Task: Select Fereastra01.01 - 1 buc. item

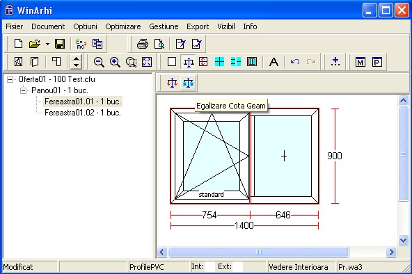Action: (x=83, y=102)
